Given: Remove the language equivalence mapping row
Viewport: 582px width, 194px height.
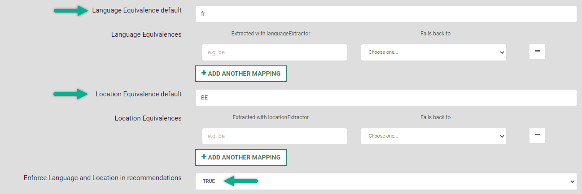Looking at the screenshot, I should [537, 52].
